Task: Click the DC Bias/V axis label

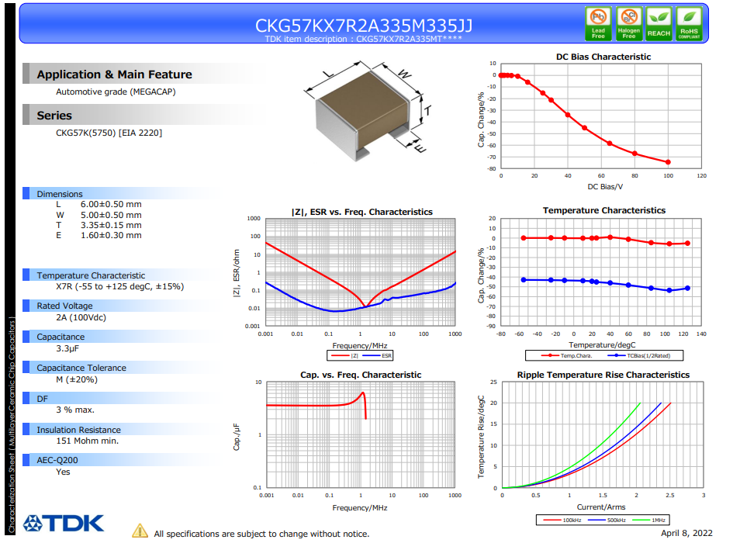Action: 604,186
